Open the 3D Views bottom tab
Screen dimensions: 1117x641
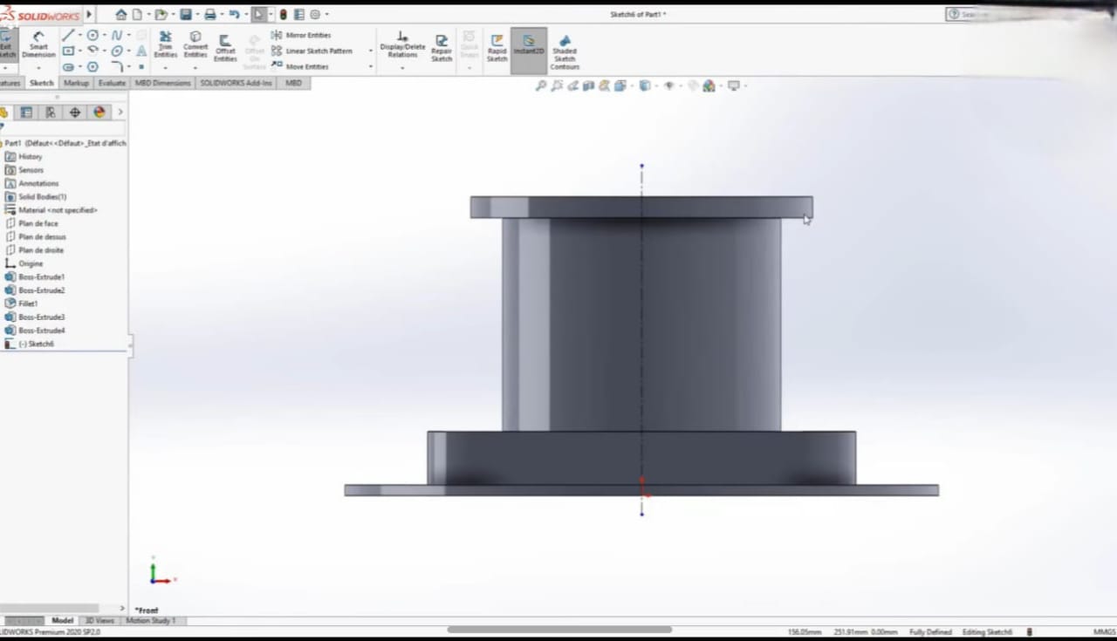(x=99, y=621)
